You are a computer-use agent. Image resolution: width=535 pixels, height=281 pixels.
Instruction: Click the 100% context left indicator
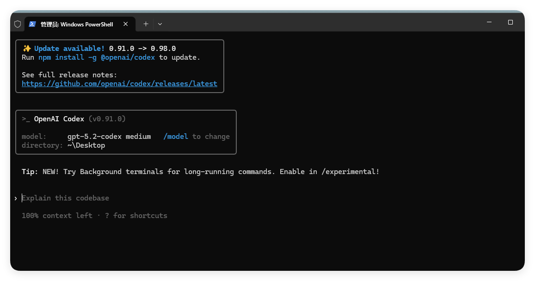point(57,216)
